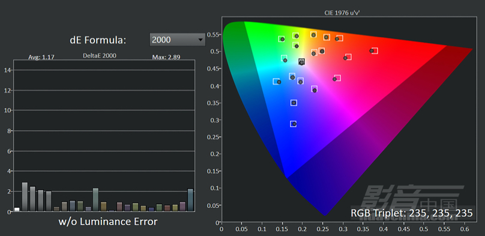Click the Max: 2.89 readout
The height and width of the screenshot is (236, 485).
tap(166, 57)
